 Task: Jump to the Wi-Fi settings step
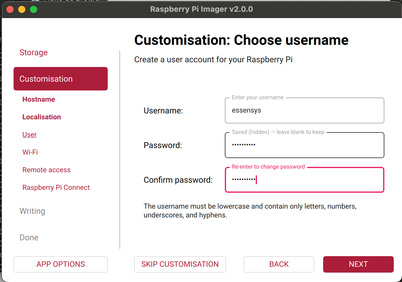tap(30, 152)
